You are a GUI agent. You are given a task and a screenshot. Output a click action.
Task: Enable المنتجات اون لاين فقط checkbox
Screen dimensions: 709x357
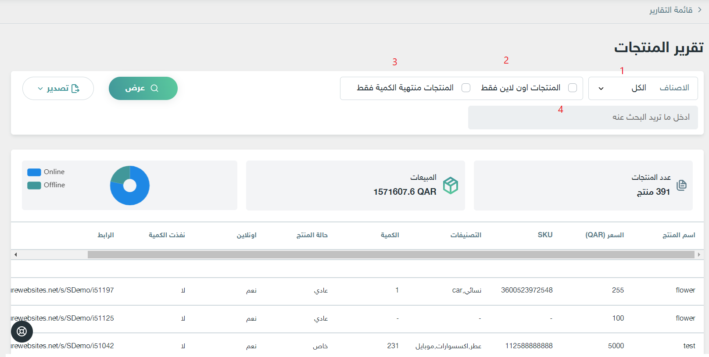573,88
